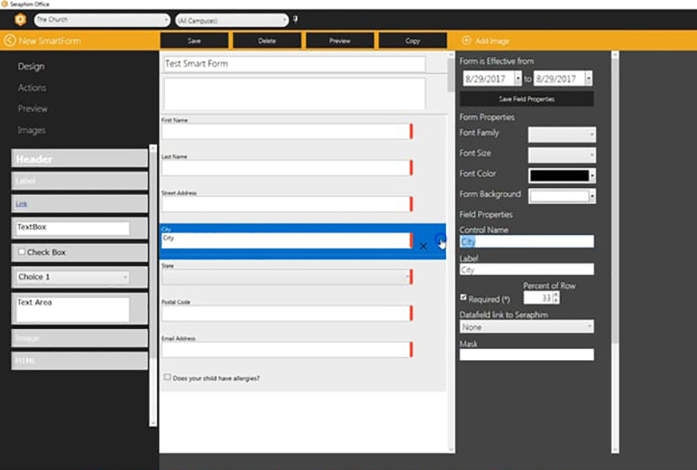
Task: Switch to the Actions section
Action: pyautogui.click(x=32, y=88)
